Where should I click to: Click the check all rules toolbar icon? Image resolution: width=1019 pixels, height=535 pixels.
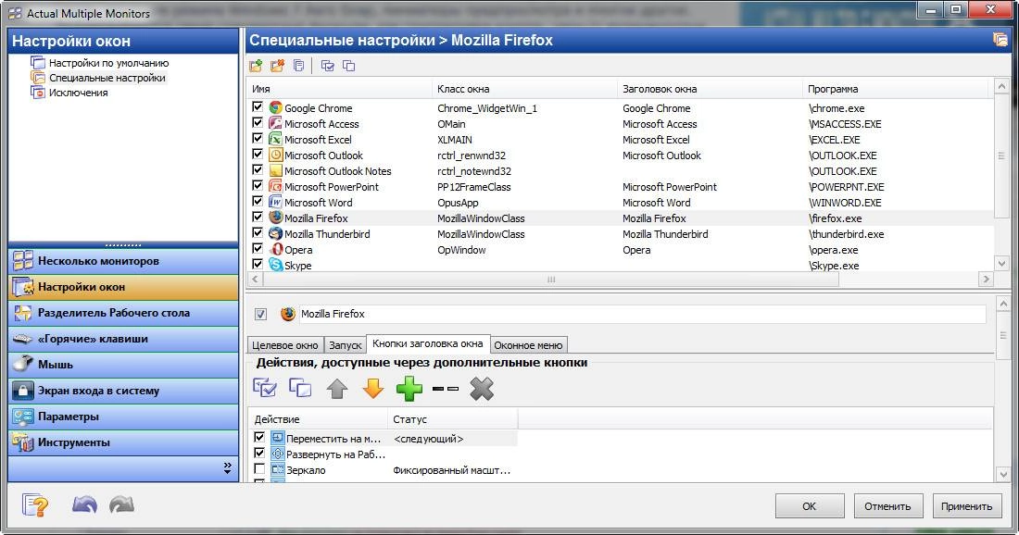pos(328,66)
